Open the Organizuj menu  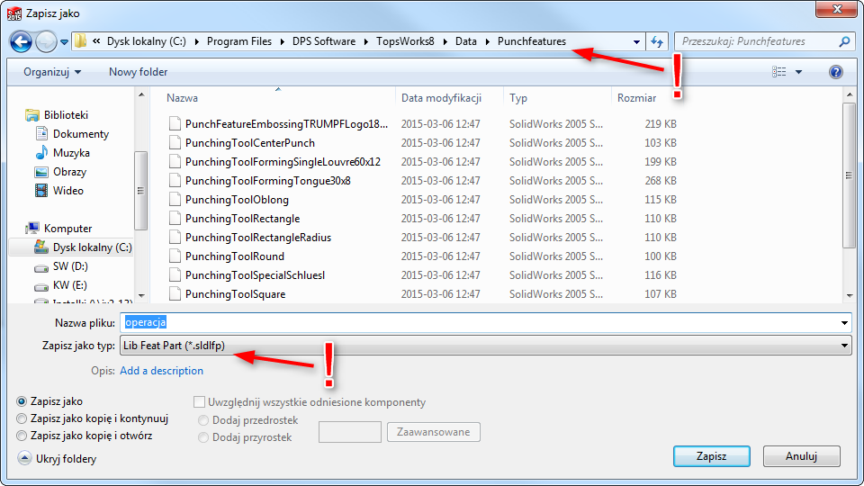[52, 72]
